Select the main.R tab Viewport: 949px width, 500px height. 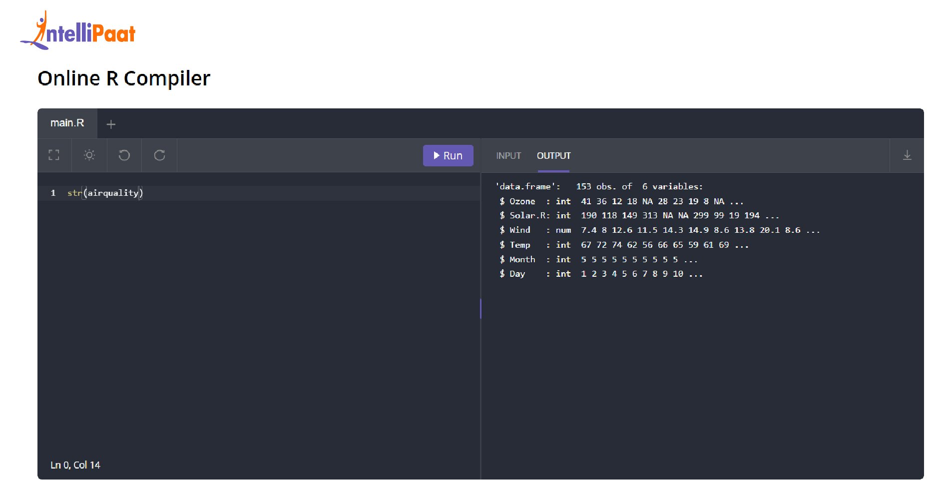67,123
